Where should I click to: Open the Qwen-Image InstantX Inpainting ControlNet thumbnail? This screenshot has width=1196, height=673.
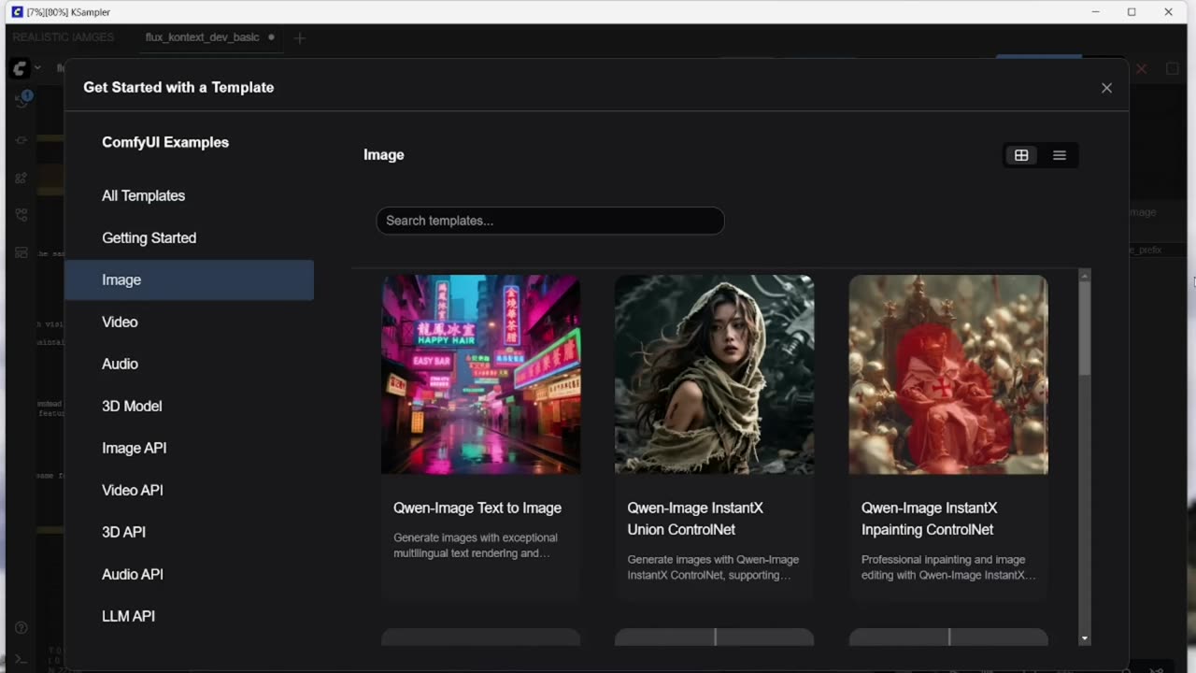tap(948, 374)
